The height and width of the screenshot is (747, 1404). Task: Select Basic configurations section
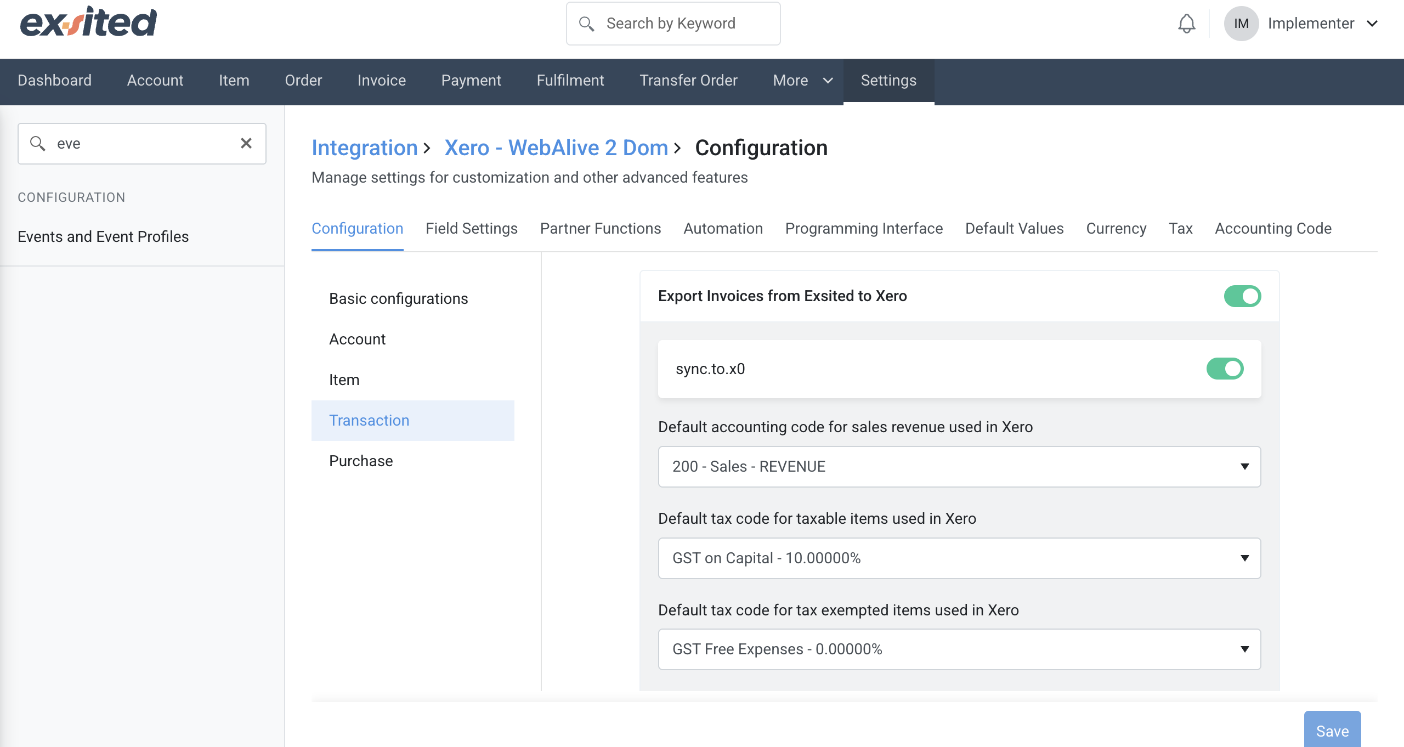[399, 299]
